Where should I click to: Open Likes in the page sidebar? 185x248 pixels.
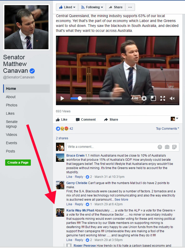point(10,113)
